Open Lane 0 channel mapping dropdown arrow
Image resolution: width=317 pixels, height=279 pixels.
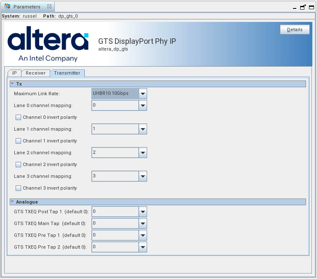click(143, 105)
